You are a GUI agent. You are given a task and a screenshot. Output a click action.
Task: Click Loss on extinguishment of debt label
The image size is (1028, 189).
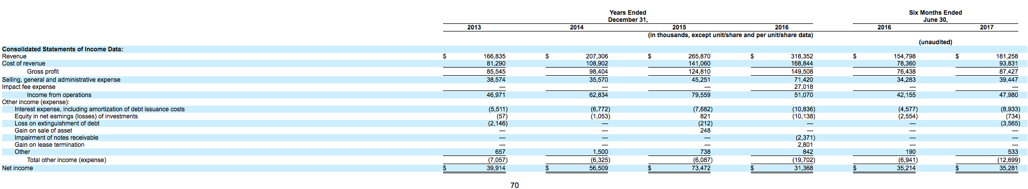(x=57, y=123)
